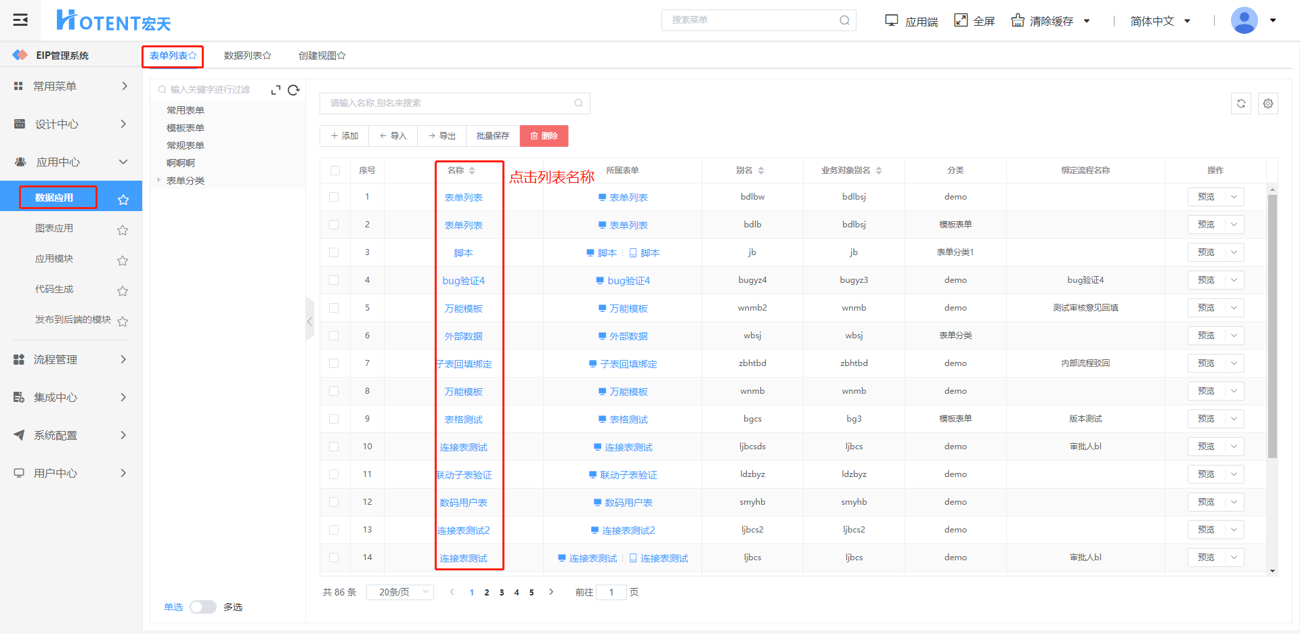
Task: Refresh the table with the reload icon
Action: click(x=1240, y=104)
